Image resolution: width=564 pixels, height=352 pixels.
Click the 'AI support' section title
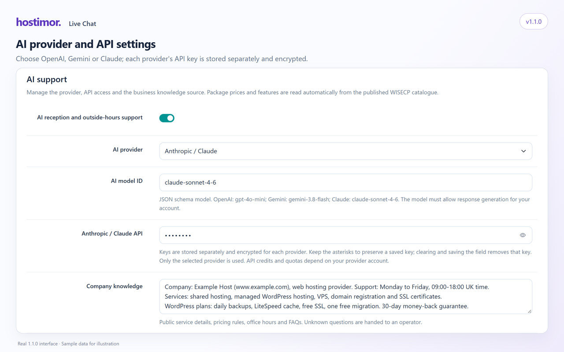[x=47, y=80]
